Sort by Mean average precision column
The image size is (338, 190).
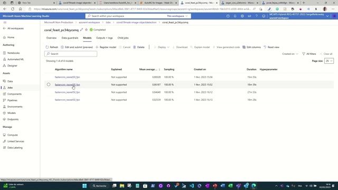coord(149,69)
